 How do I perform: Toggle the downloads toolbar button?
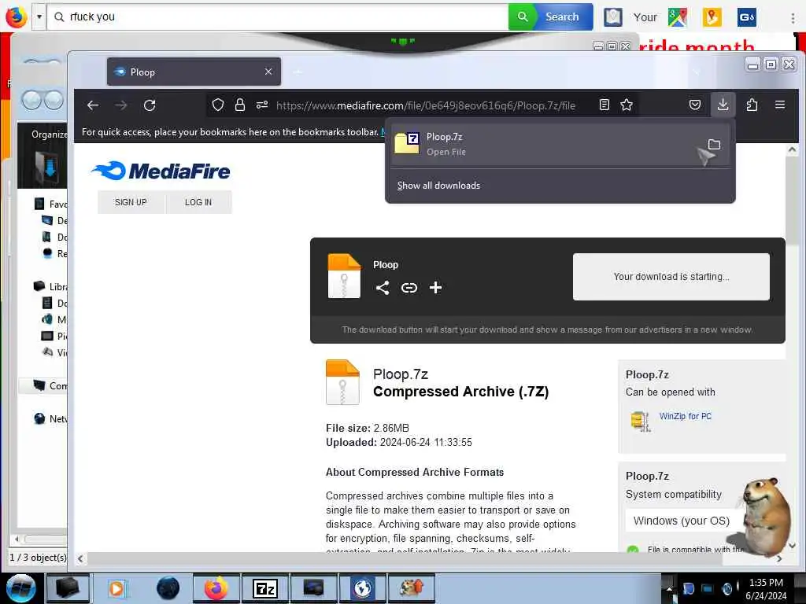pyautogui.click(x=723, y=105)
